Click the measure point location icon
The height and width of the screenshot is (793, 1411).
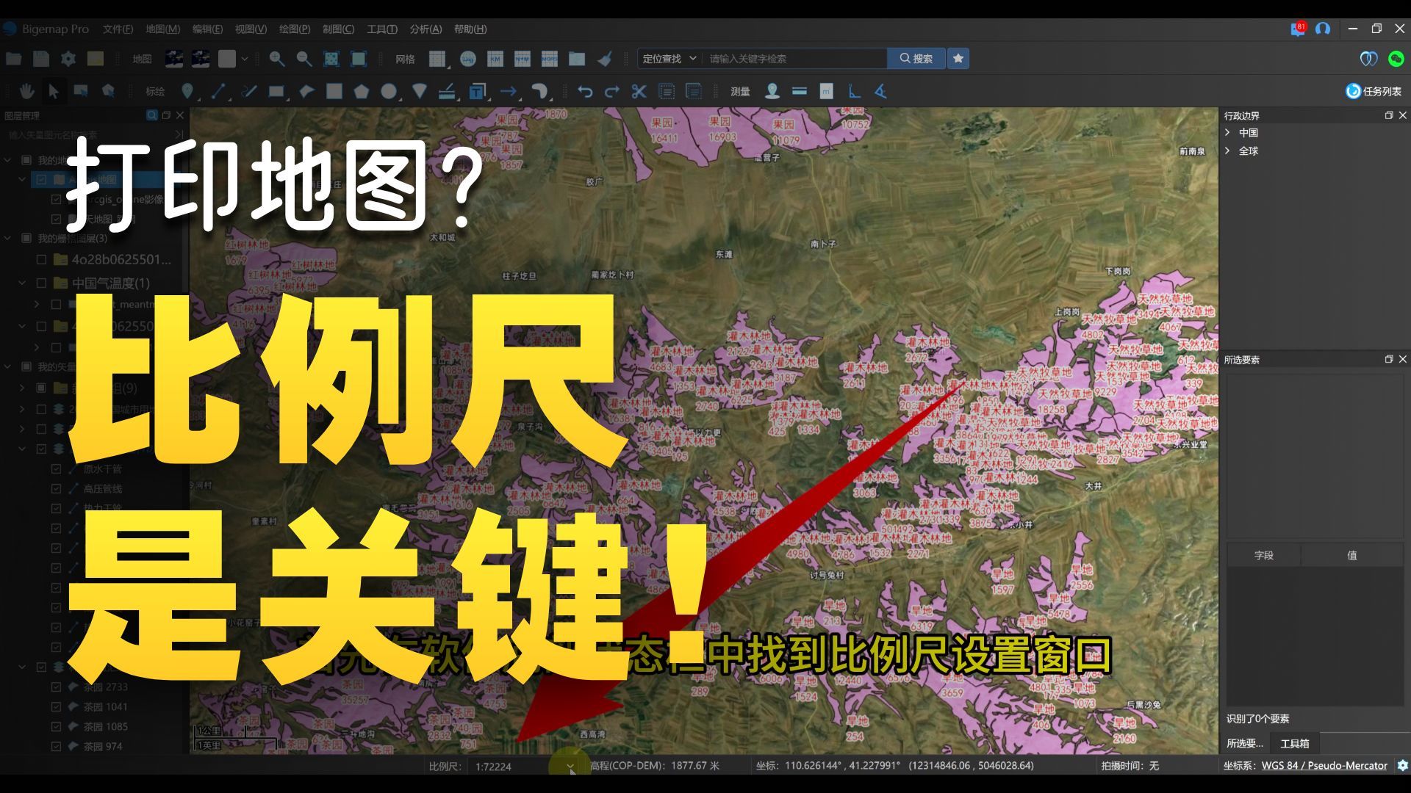click(x=772, y=91)
